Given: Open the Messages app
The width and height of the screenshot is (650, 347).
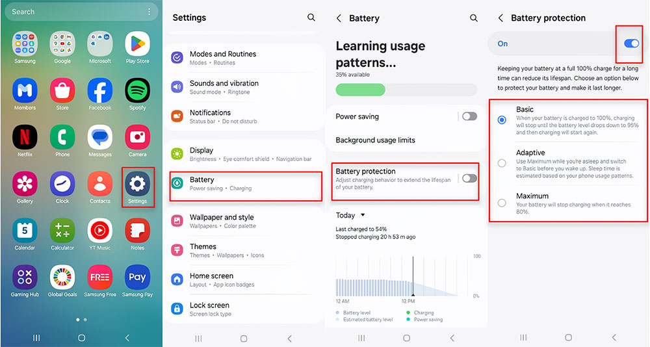Looking at the screenshot, I should (100, 137).
